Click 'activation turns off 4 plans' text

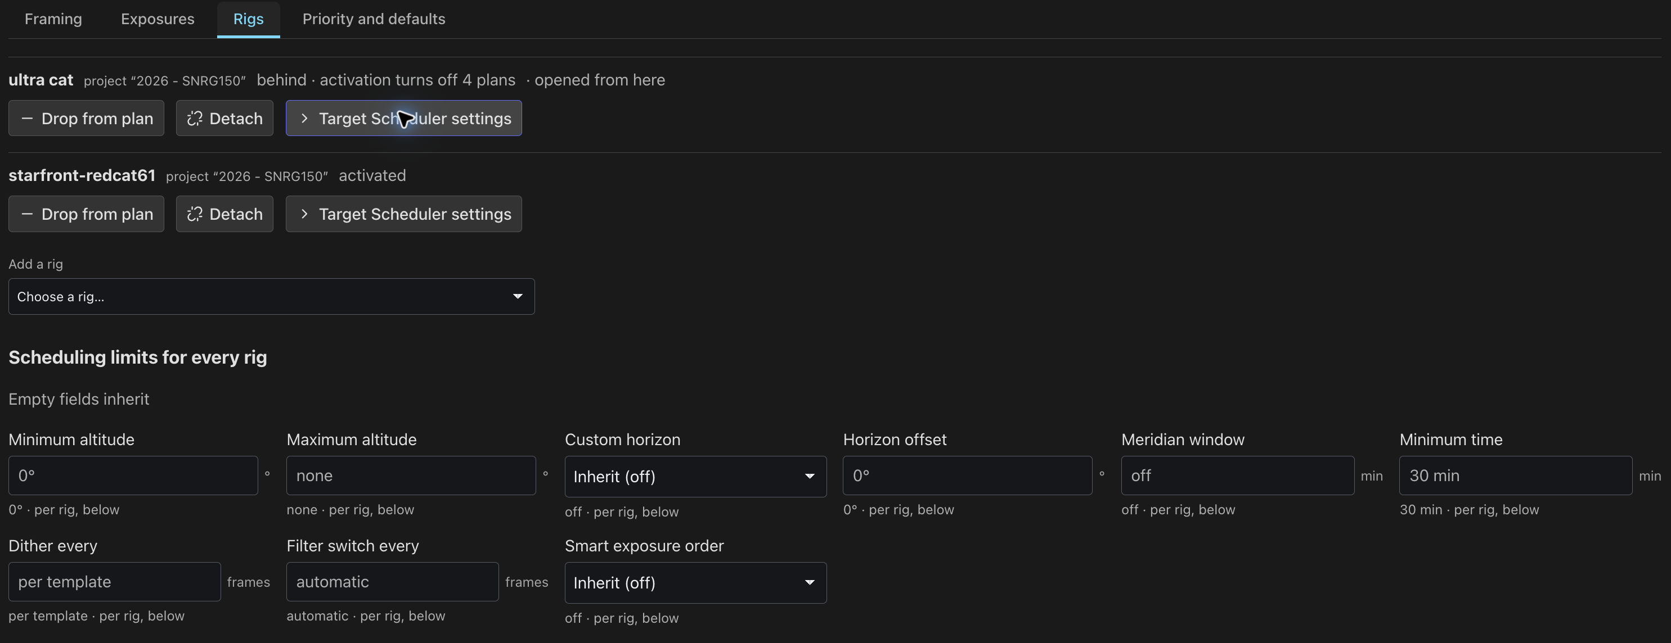(417, 80)
